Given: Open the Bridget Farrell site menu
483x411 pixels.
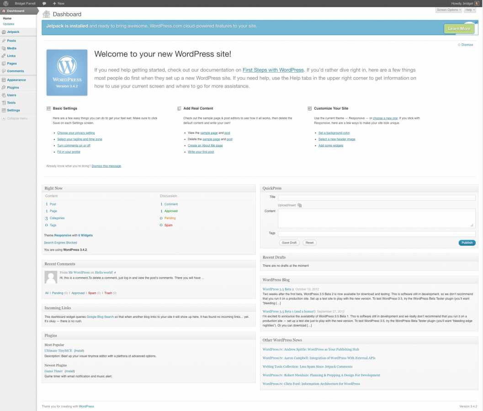Looking at the screenshot, I should point(25,3).
